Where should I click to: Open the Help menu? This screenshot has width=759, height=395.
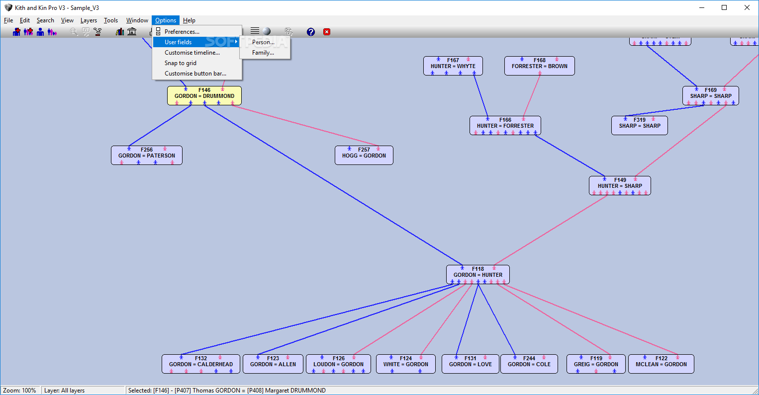point(189,20)
